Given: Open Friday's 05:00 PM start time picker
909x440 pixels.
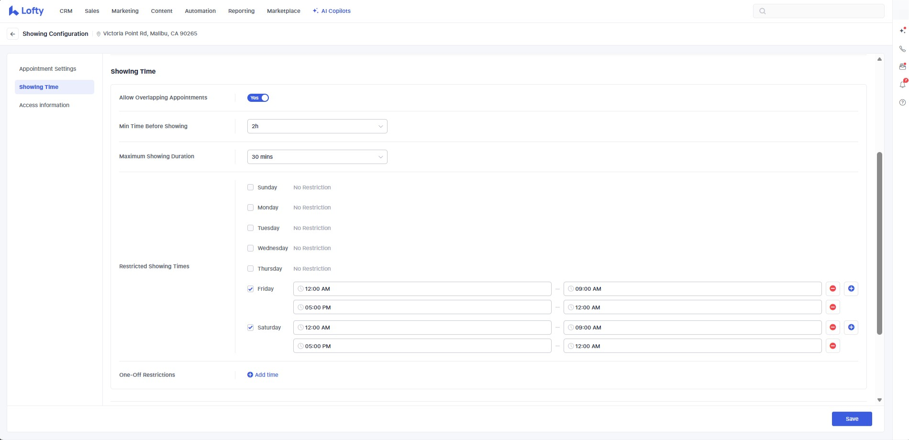Looking at the screenshot, I should pos(422,308).
